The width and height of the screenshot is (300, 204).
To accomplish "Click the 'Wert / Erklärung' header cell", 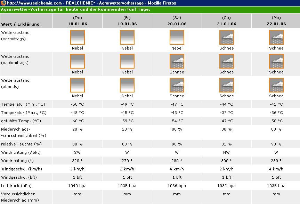I will click(21, 24).
